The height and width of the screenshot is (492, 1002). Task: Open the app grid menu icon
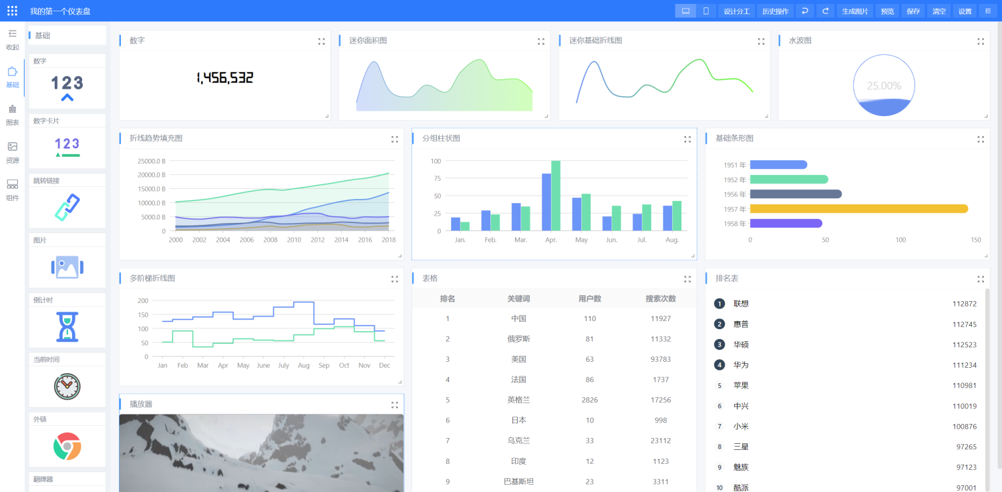[12, 11]
